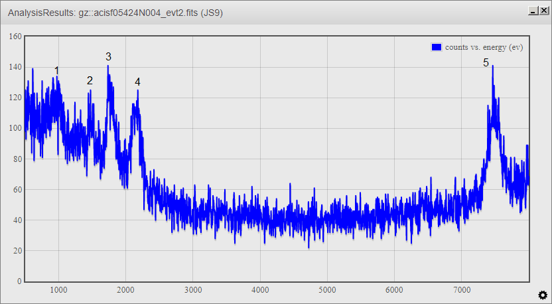Click the 2000 x-axis tick label
552x304 pixels.
click(x=125, y=290)
